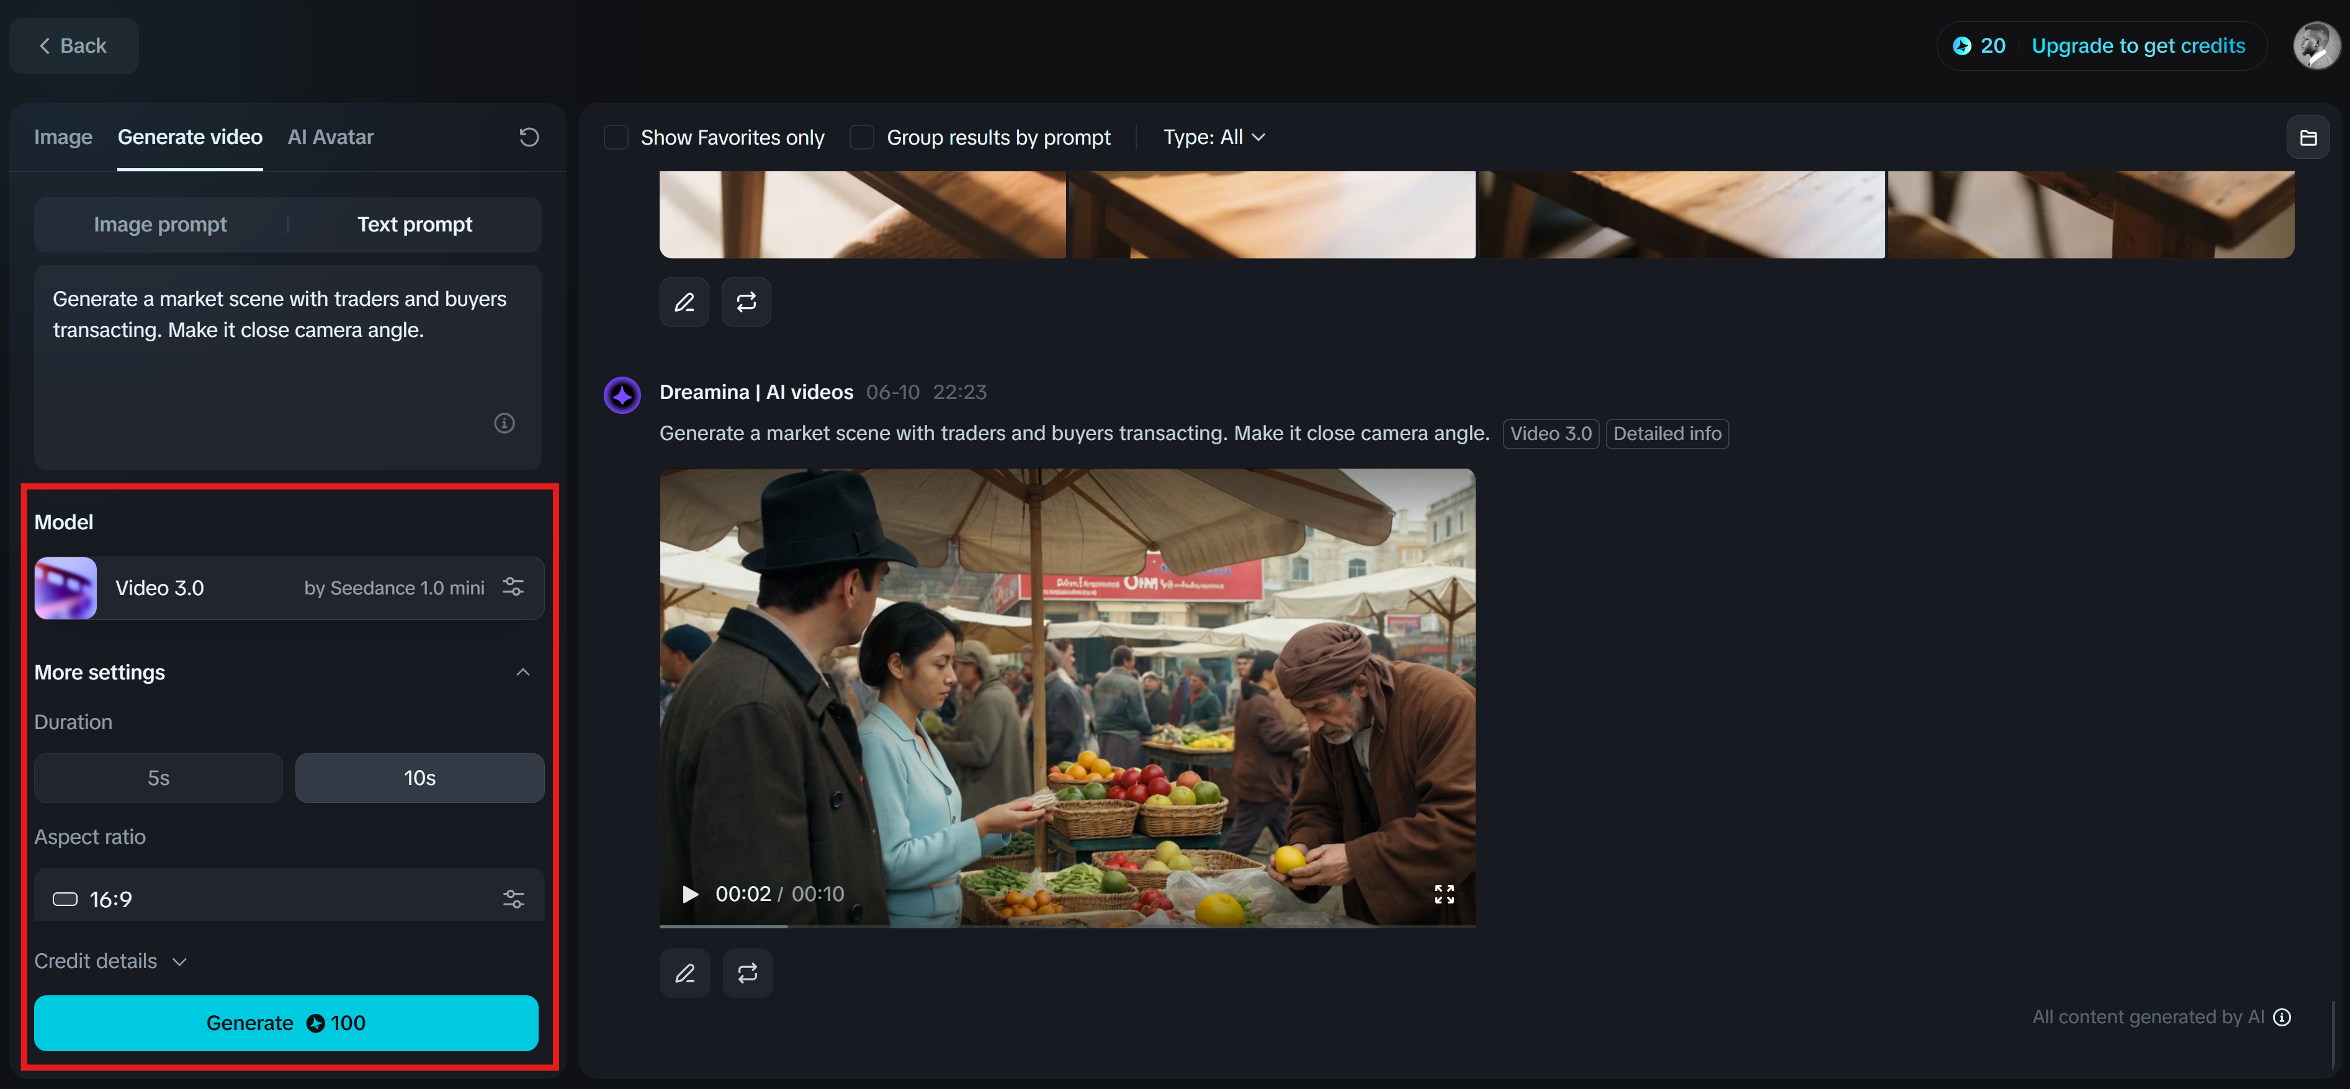Open the Type: All dropdown
The width and height of the screenshot is (2350, 1089).
click(1213, 138)
